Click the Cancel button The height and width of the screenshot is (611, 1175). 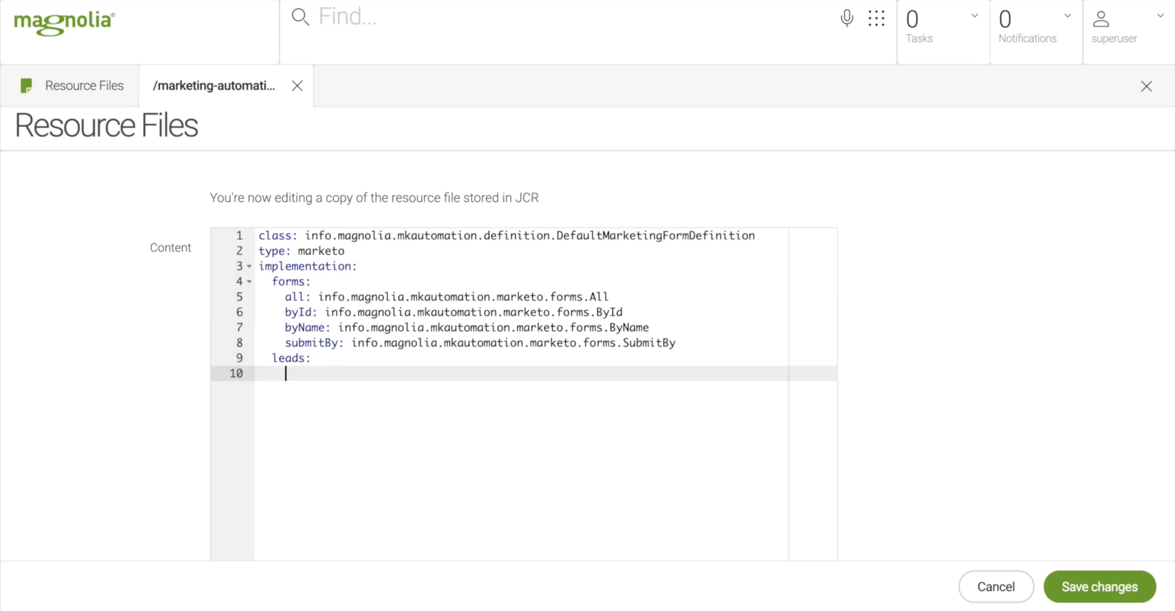coord(996,586)
